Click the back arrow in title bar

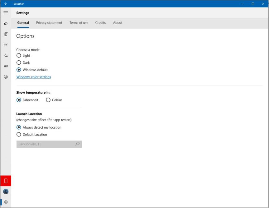coord(6,4)
